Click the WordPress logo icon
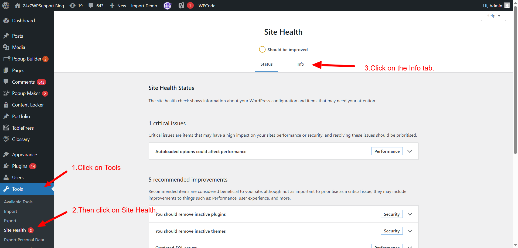 pos(6,6)
